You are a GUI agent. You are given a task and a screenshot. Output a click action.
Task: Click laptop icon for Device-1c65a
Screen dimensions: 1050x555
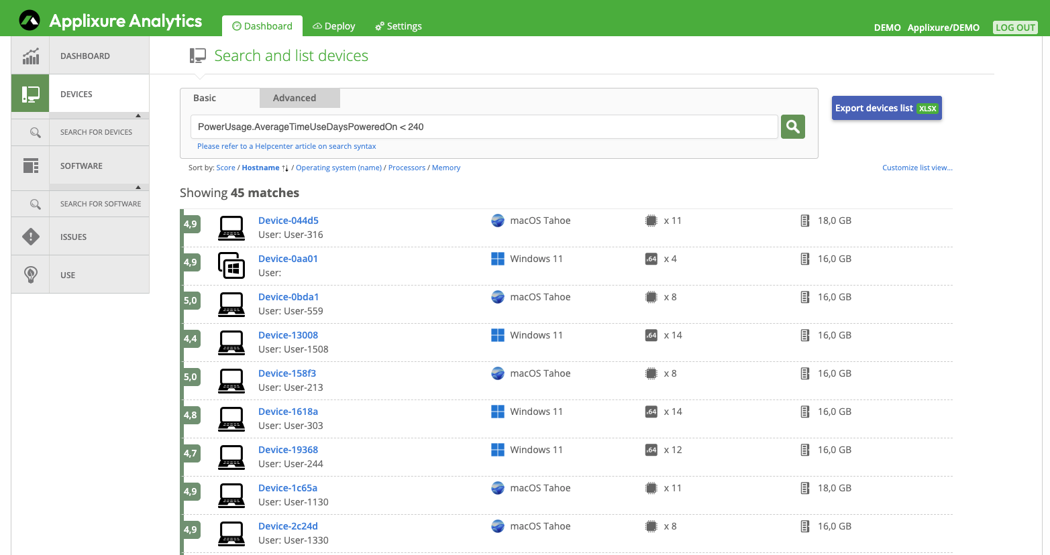231,495
